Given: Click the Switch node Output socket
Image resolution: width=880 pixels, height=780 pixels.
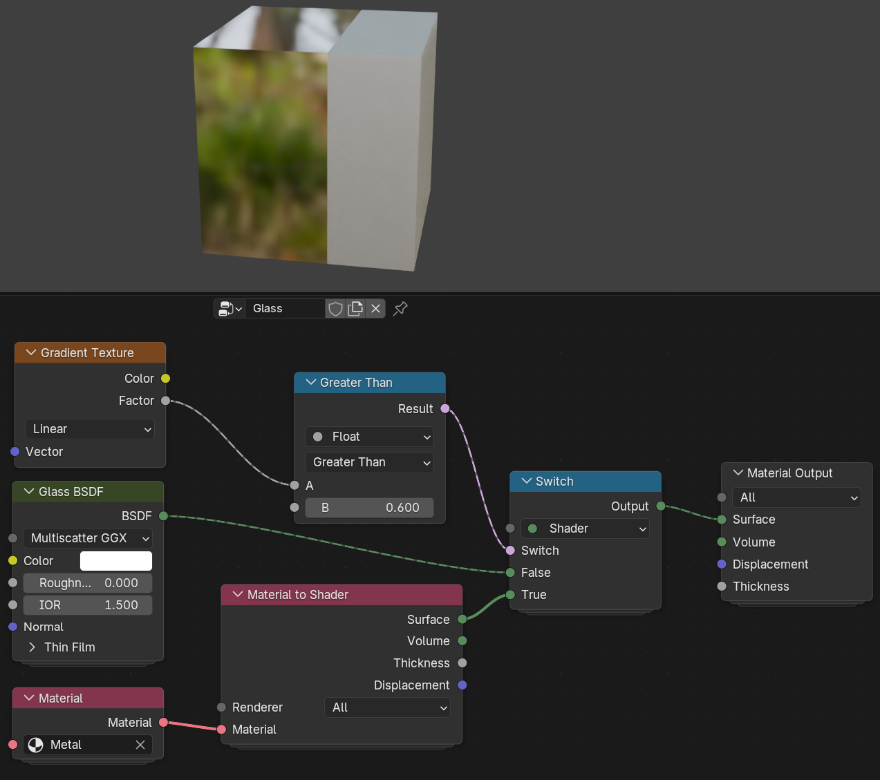Looking at the screenshot, I should point(661,506).
